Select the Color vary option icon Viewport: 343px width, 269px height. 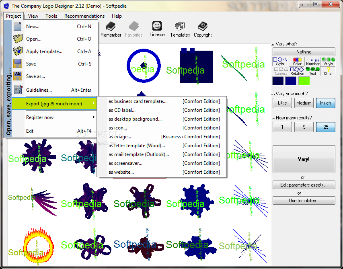point(297,61)
